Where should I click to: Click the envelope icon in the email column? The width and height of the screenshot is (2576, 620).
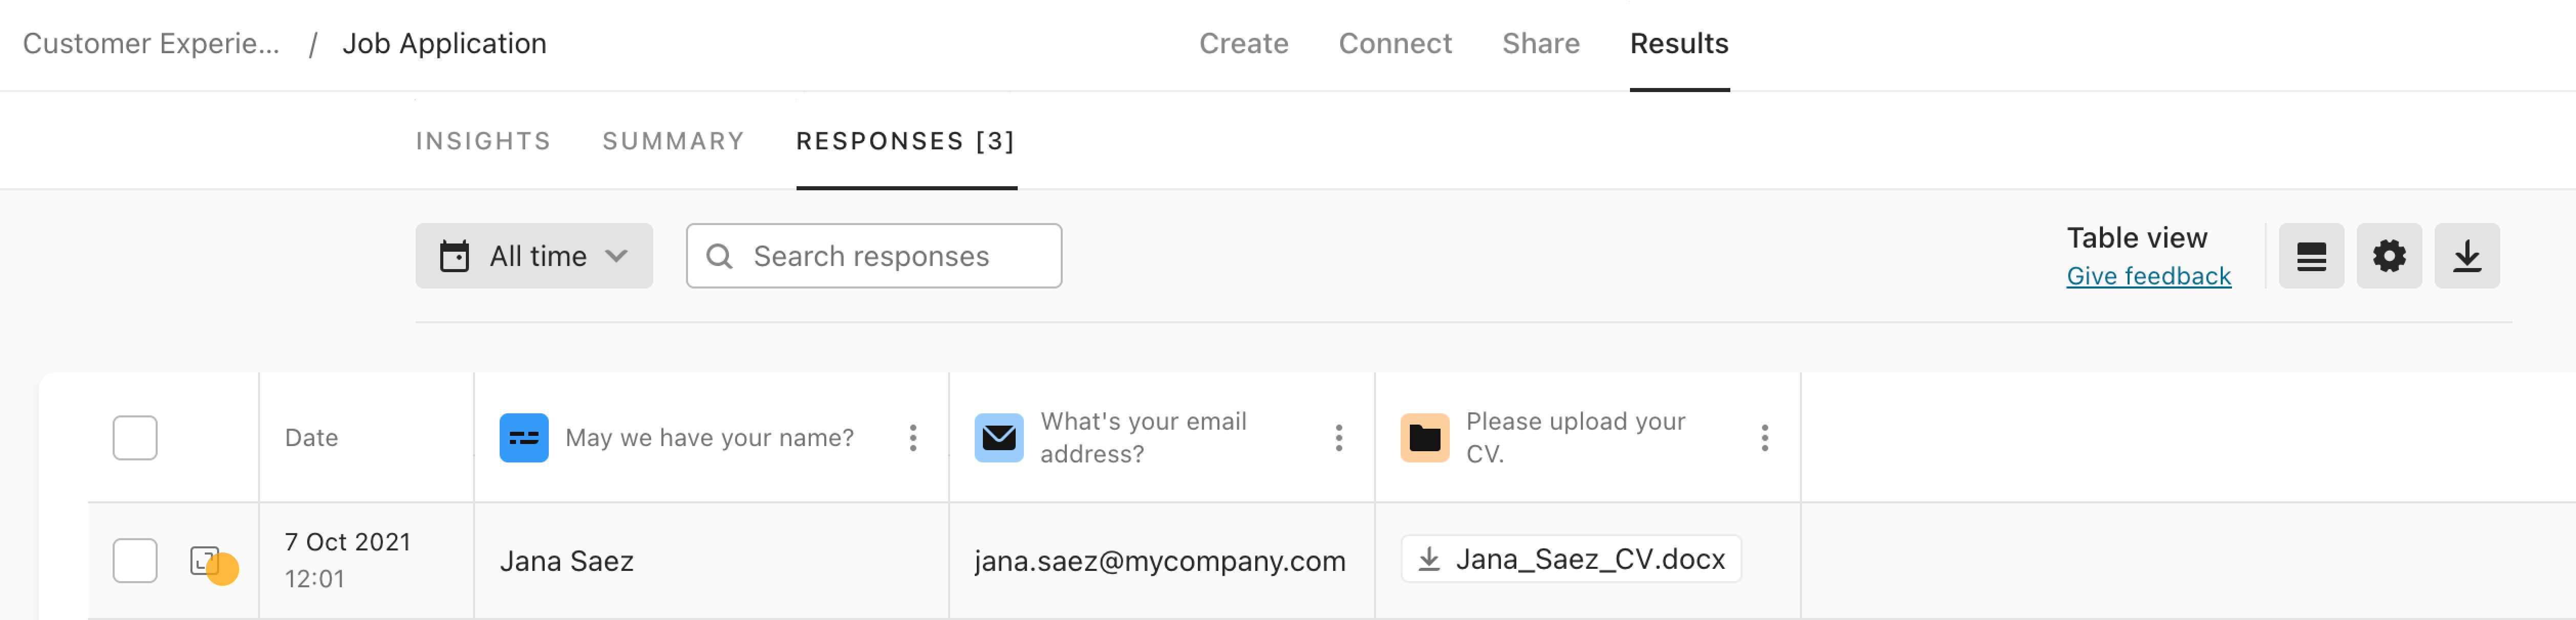(999, 438)
